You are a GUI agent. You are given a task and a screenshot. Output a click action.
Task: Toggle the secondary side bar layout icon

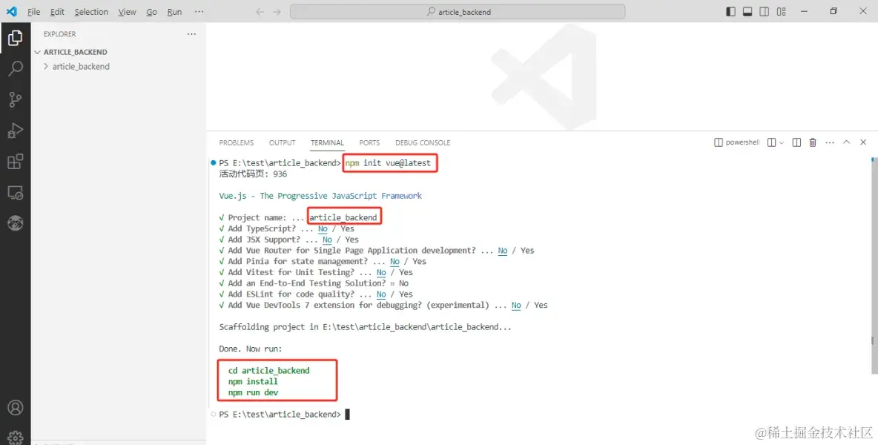pos(765,12)
